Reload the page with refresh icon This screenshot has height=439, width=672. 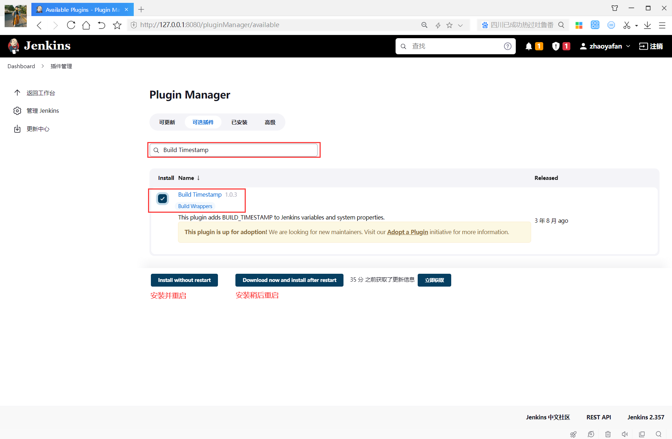[71, 25]
